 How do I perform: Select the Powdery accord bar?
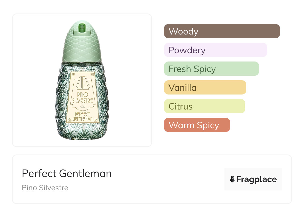215,50
